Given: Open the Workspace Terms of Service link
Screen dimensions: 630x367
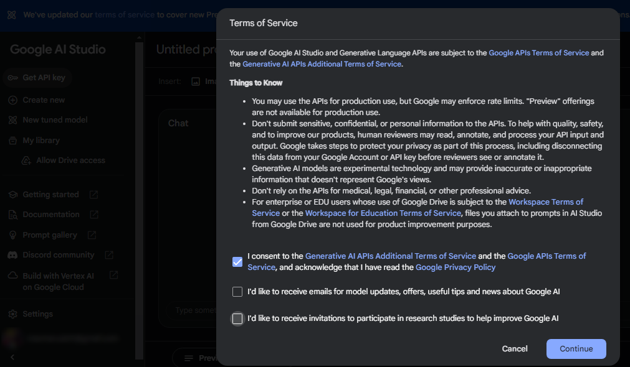Looking at the screenshot, I should pos(546,202).
